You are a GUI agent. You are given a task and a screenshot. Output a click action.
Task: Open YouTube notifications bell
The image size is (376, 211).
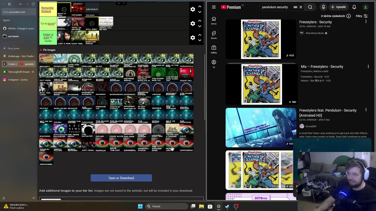(x=354, y=7)
